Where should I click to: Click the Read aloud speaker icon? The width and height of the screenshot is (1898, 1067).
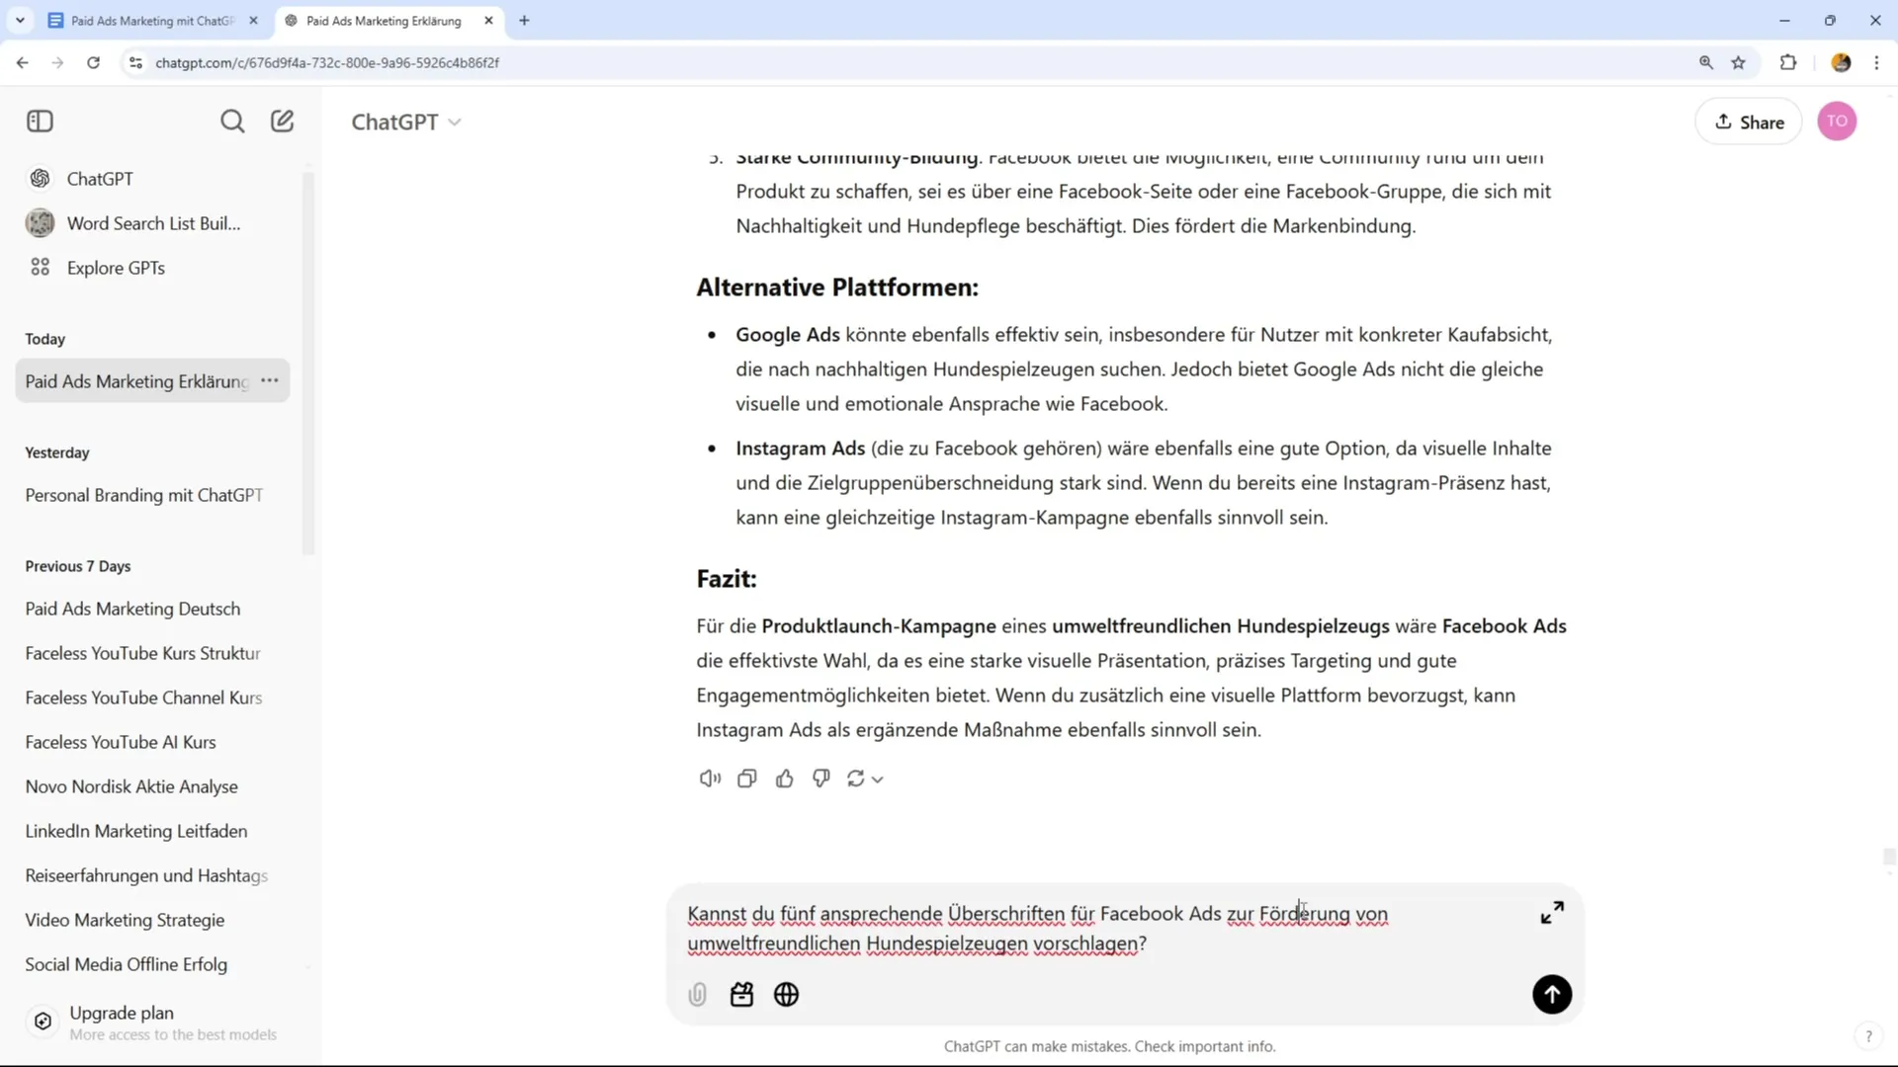(710, 779)
